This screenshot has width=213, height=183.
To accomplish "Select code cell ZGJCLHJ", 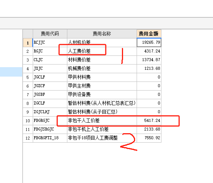I will 50,112.
